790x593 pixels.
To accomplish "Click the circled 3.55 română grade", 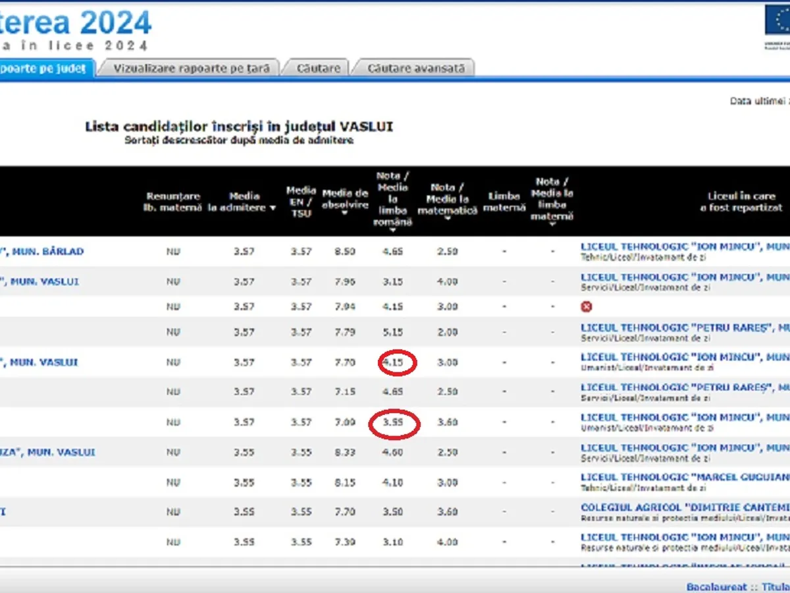I will 393,422.
